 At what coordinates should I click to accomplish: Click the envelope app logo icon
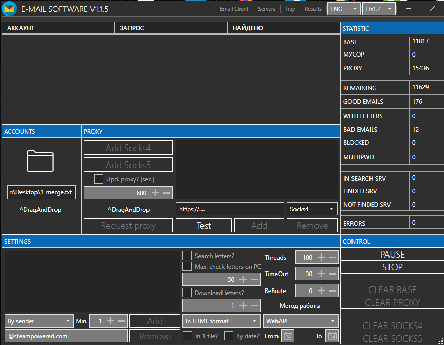tap(9, 9)
